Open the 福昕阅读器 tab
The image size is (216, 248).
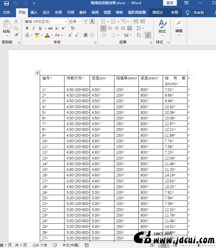pos(137,12)
